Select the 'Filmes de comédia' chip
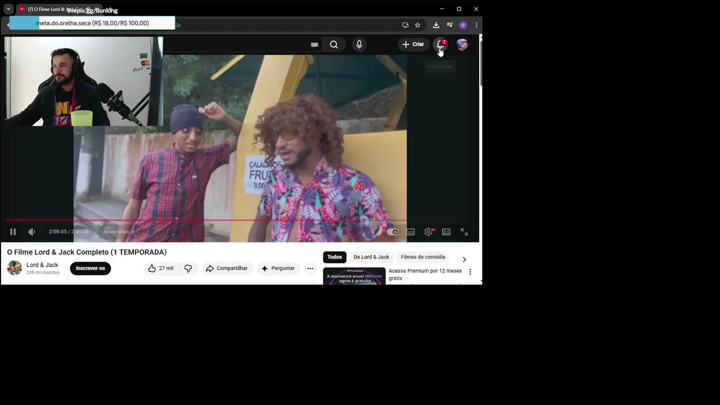Viewport: 720px width, 405px height. tap(423, 257)
